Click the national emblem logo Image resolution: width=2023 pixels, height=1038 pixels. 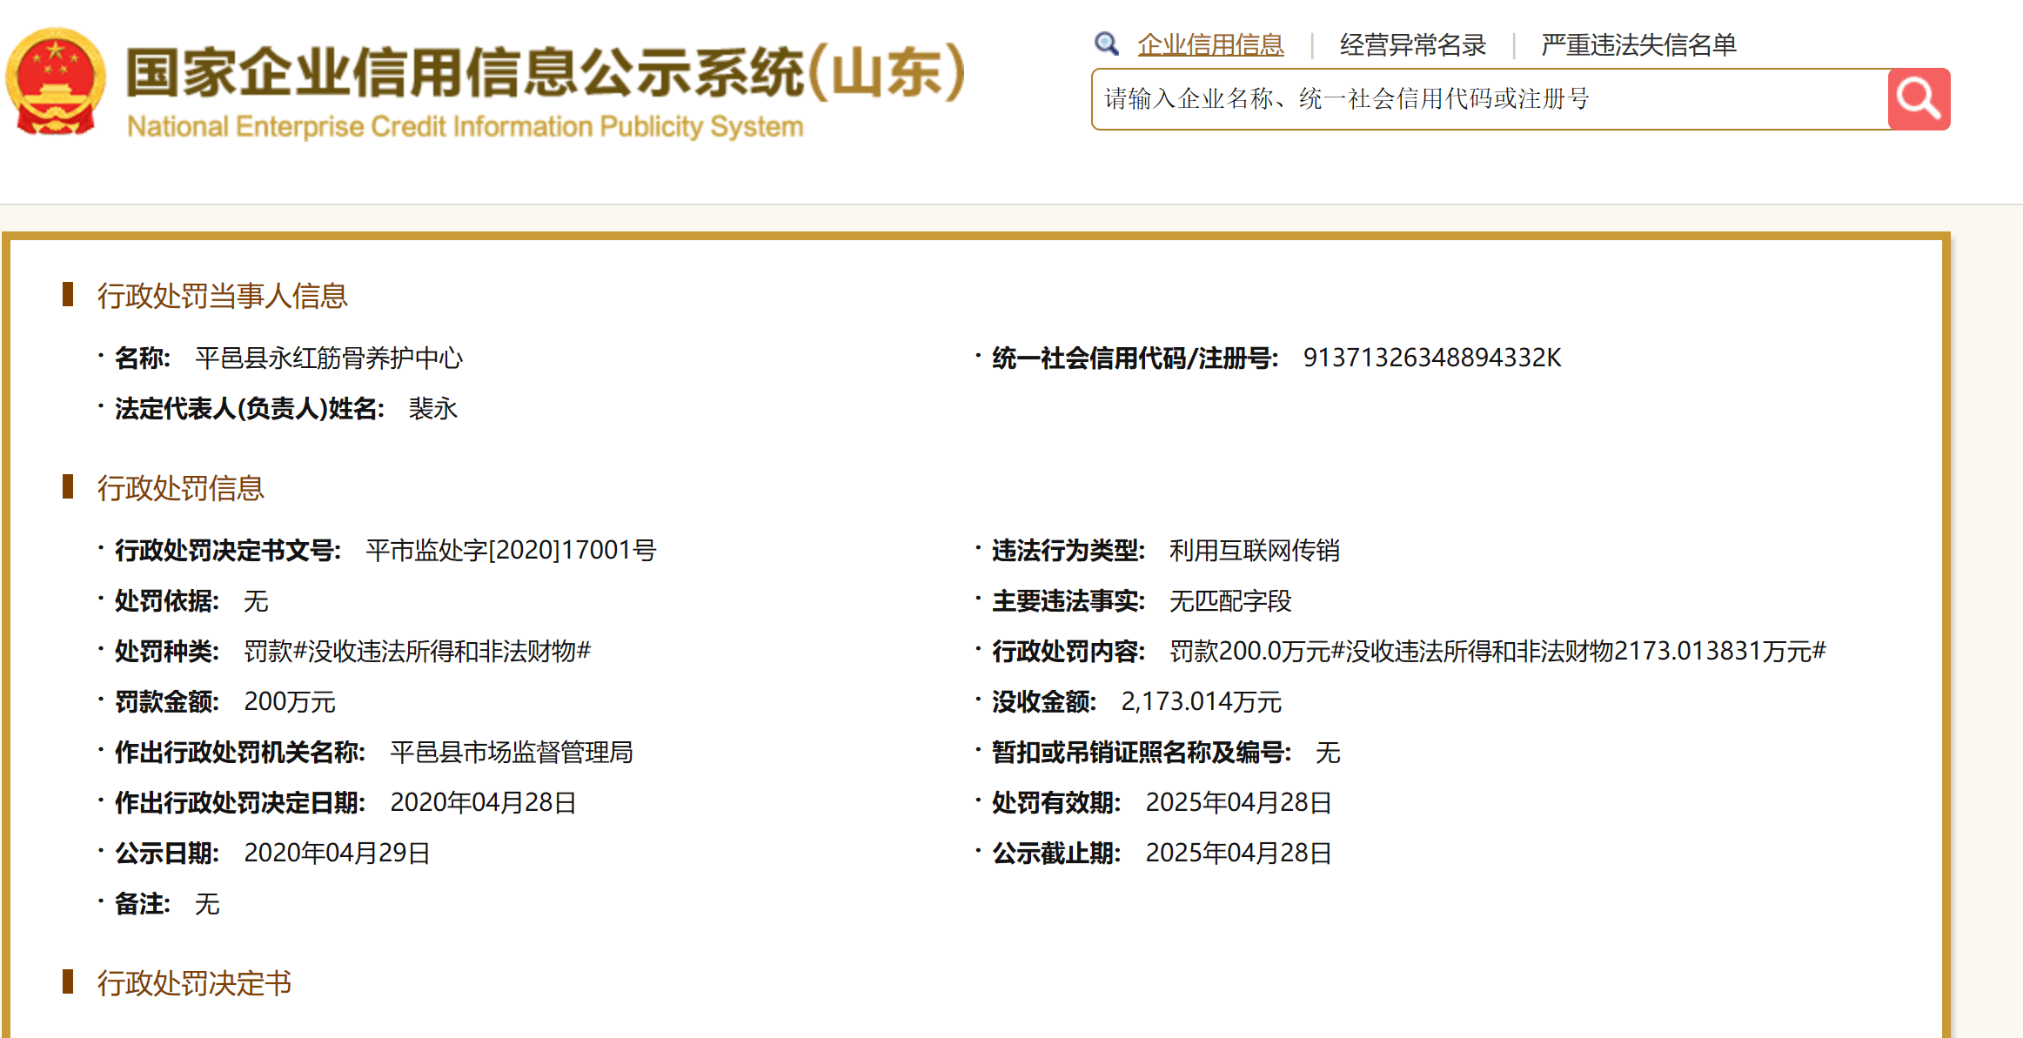(56, 82)
